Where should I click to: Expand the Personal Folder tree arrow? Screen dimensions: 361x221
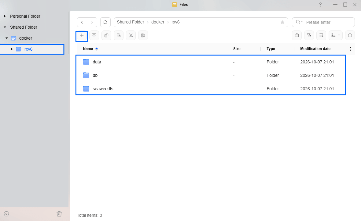(x=5, y=16)
